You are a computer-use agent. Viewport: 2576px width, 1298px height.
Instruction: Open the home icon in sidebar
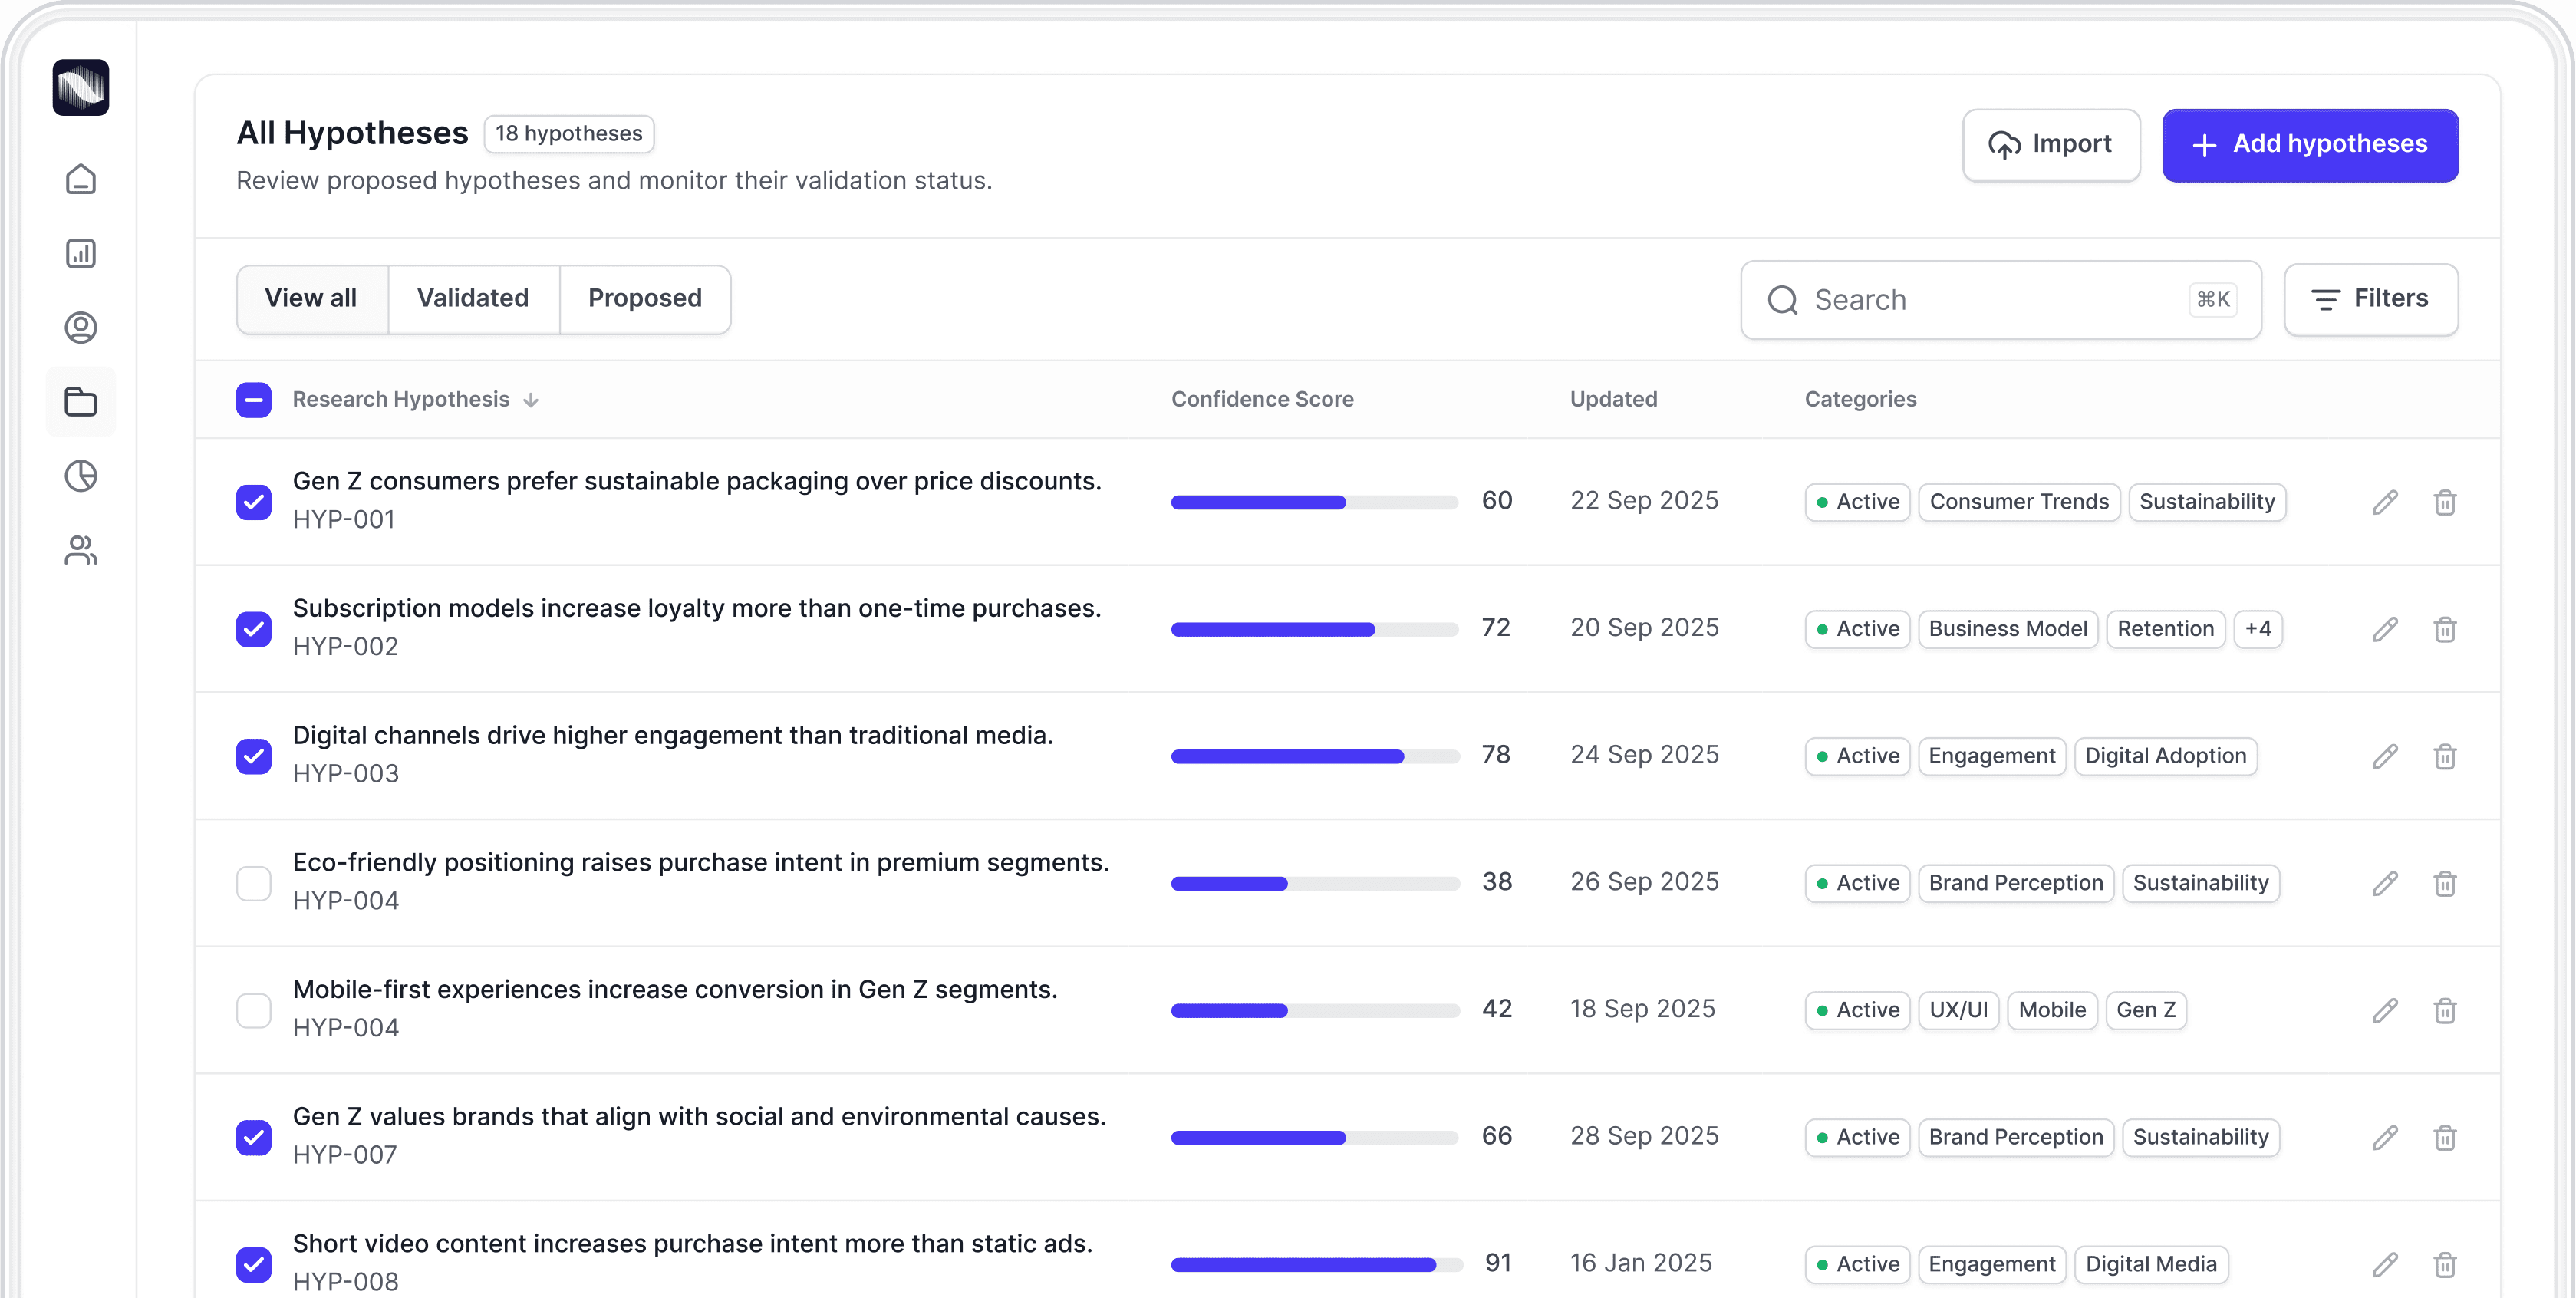click(80, 179)
